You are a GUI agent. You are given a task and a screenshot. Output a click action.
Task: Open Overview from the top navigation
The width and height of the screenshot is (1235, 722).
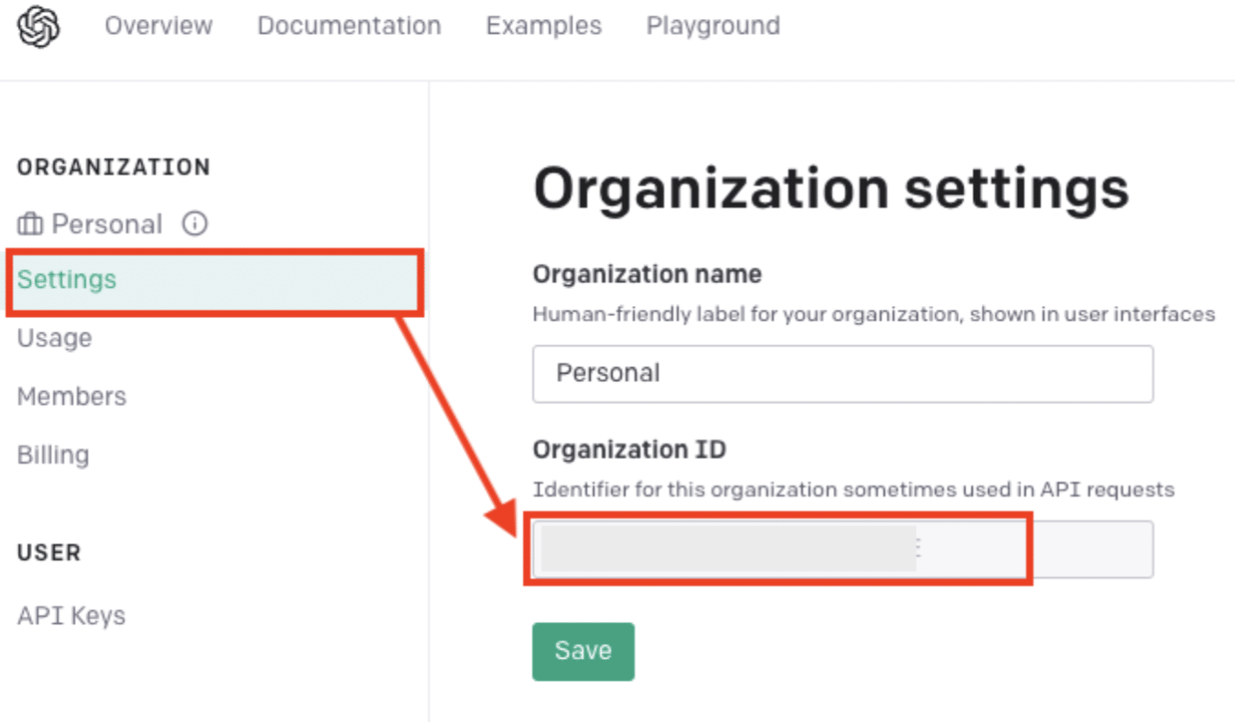pos(158,26)
